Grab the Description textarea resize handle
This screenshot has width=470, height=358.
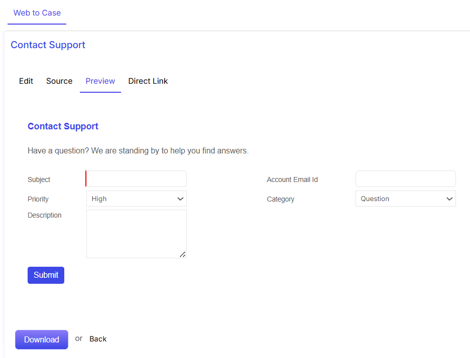[x=183, y=254]
